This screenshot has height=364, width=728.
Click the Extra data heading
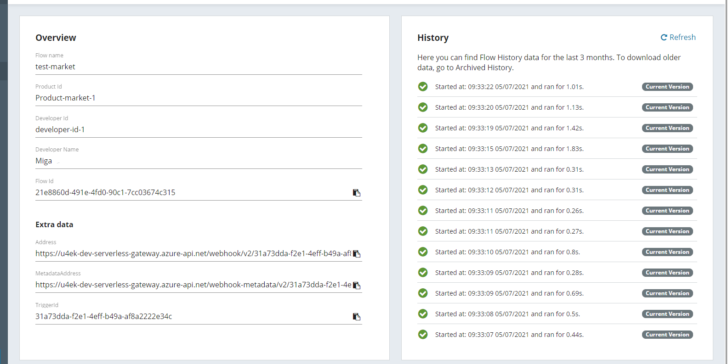[x=54, y=224]
